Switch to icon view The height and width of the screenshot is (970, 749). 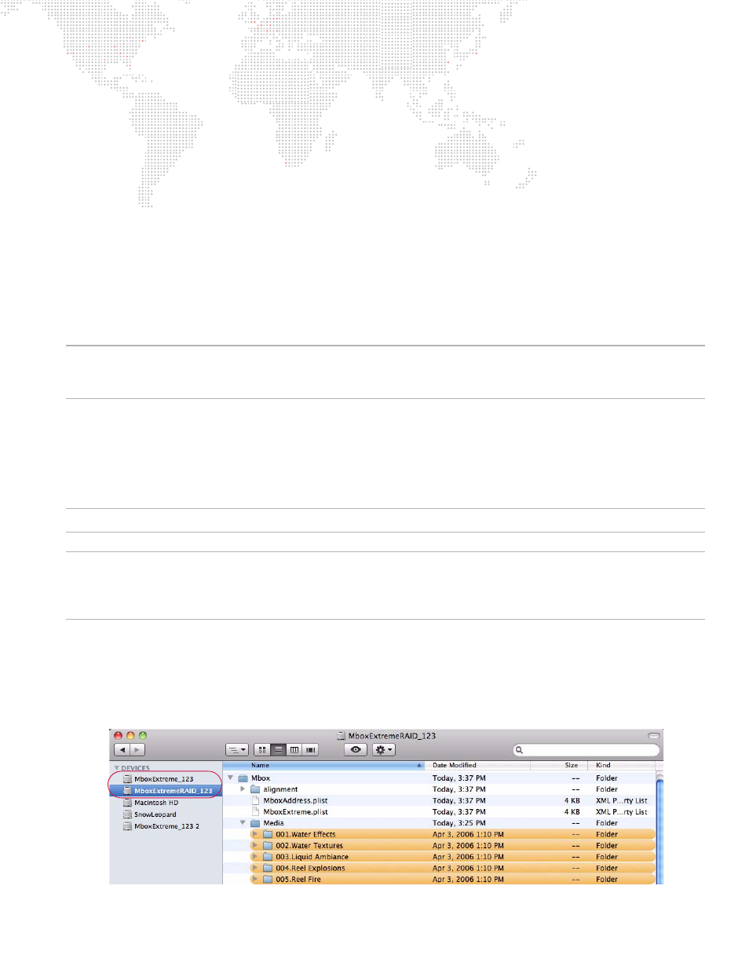coord(262,750)
